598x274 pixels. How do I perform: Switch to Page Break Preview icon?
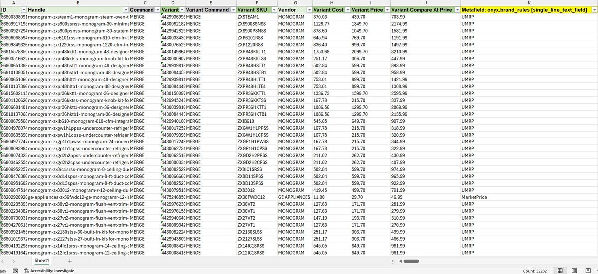[589, 270]
